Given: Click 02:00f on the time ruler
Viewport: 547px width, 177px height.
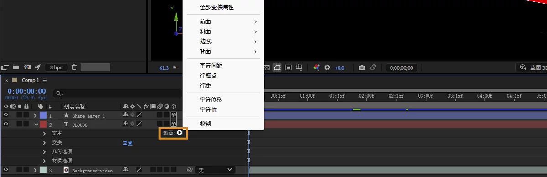Looking at the screenshot, I should (366, 96).
